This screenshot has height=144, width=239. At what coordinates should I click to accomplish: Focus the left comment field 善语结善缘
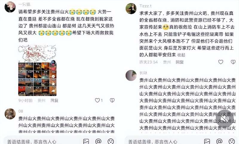pos(32,142)
